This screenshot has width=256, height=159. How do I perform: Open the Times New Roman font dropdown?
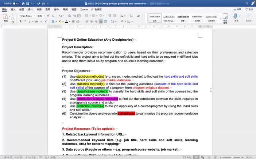point(27,16)
